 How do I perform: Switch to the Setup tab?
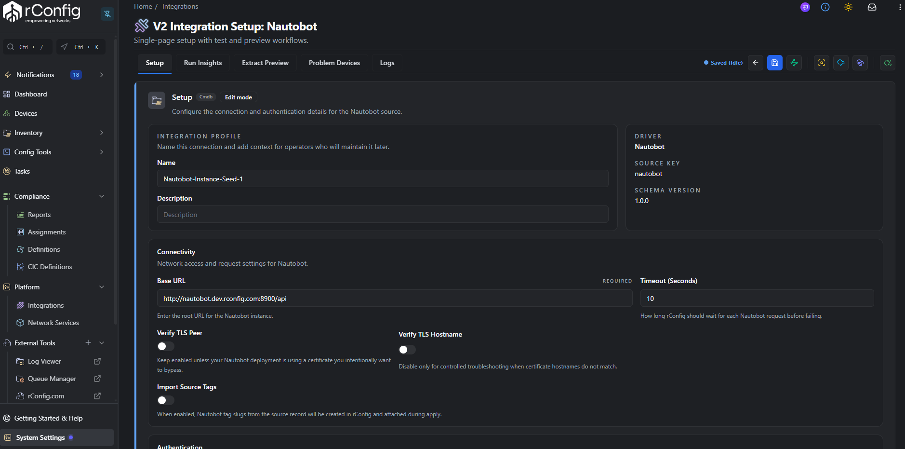pos(155,63)
